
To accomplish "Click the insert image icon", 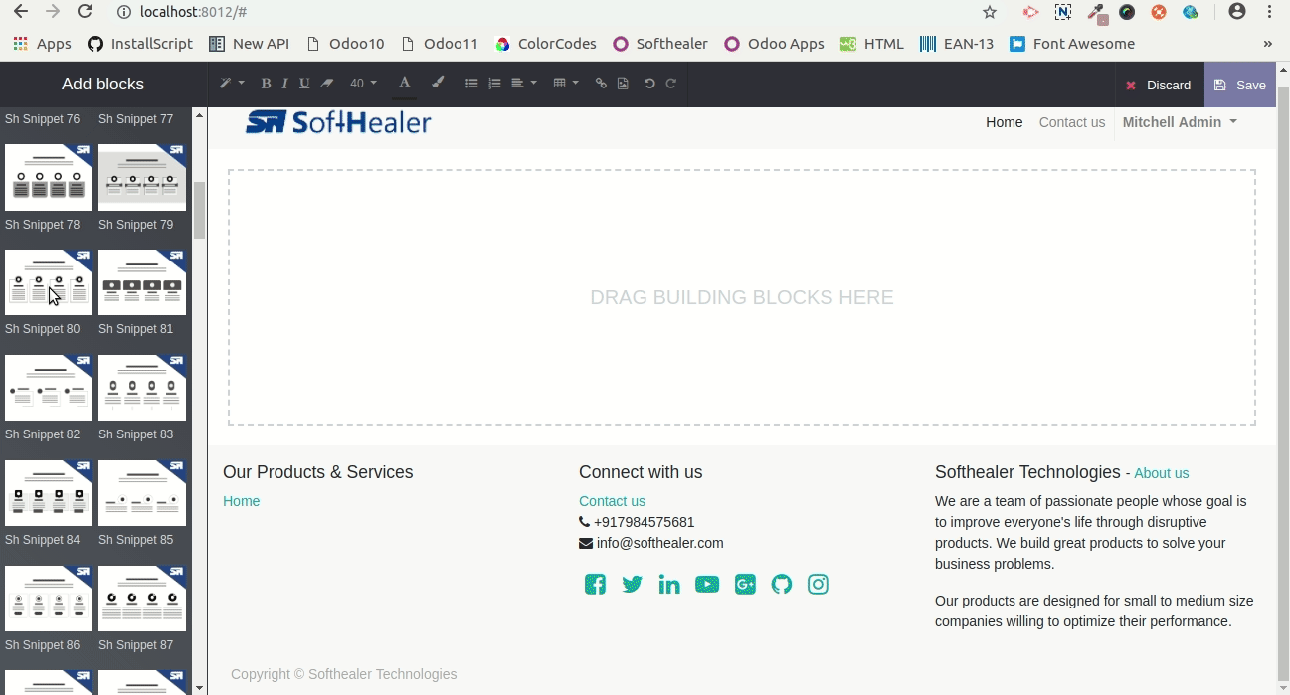I will pos(623,84).
